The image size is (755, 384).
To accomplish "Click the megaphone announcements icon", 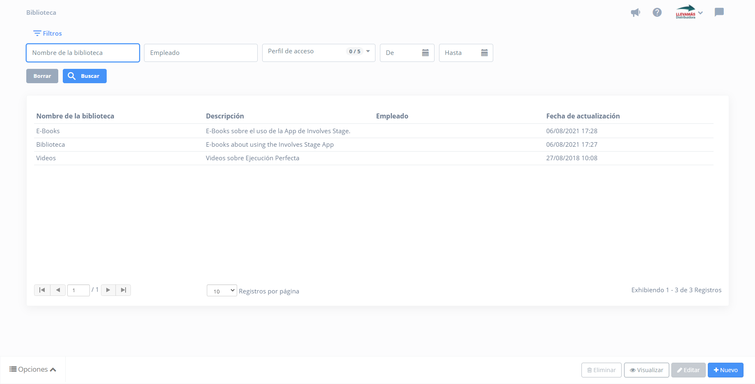I will tap(635, 13).
